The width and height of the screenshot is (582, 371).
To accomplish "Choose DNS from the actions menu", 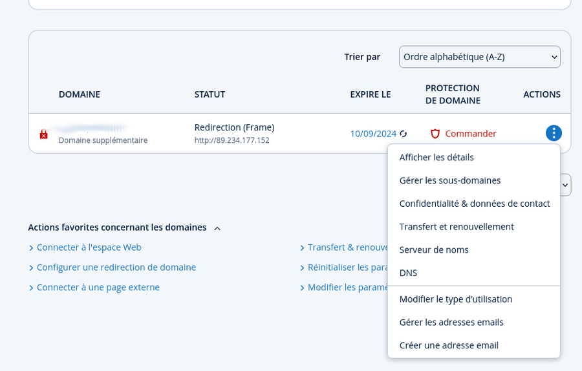I will click(408, 273).
